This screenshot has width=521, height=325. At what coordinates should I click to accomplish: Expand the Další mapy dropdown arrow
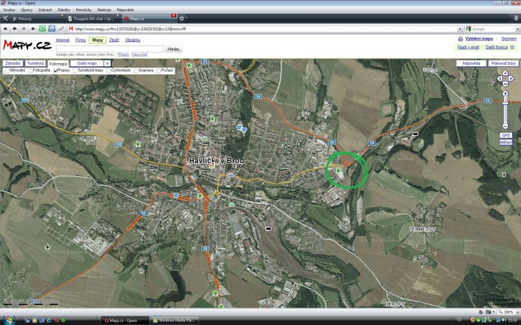tap(107, 63)
